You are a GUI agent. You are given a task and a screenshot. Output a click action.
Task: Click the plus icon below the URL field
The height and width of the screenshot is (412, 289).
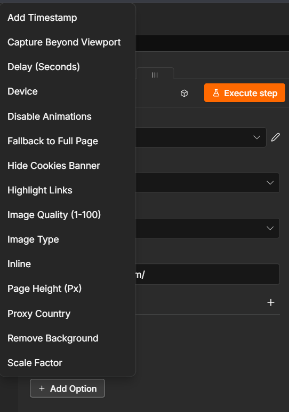click(x=271, y=302)
